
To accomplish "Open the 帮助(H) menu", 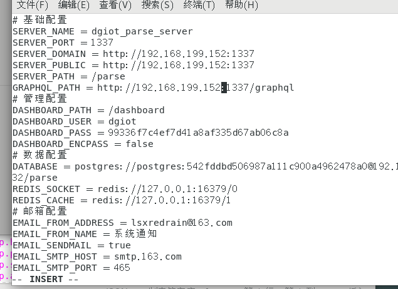I will point(241,5).
